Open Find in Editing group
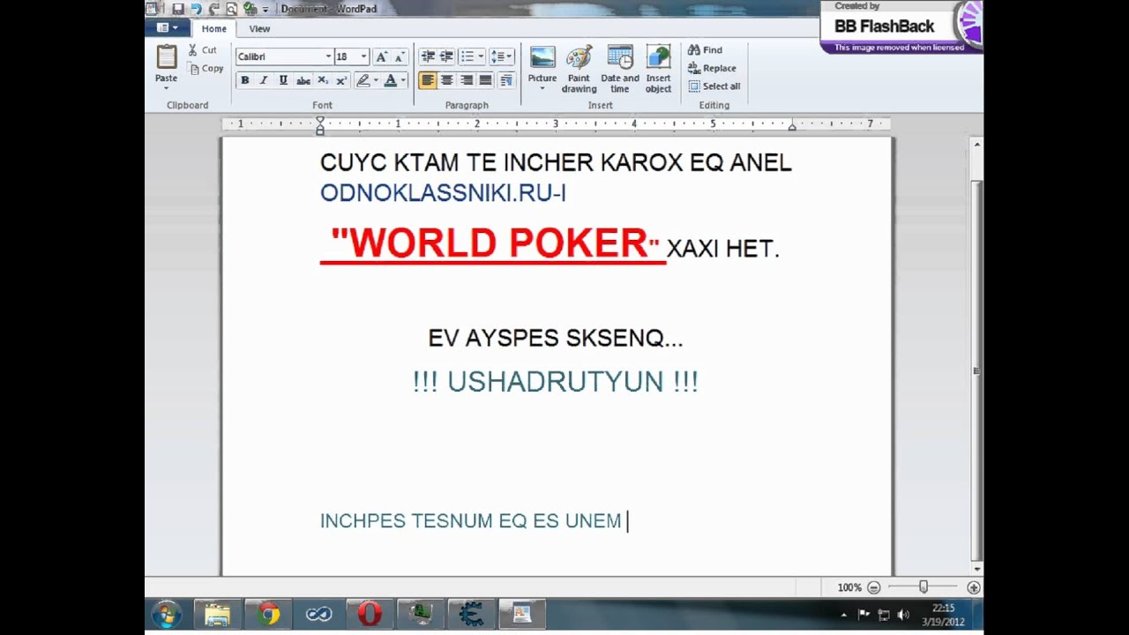The image size is (1129, 635). pyautogui.click(x=705, y=50)
